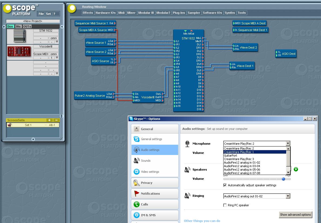Click the VocoderIII red device thumbnail

(19, 51)
